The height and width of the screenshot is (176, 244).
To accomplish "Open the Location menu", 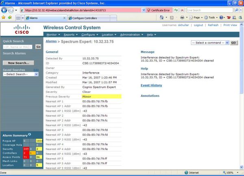I will point(109,35).
